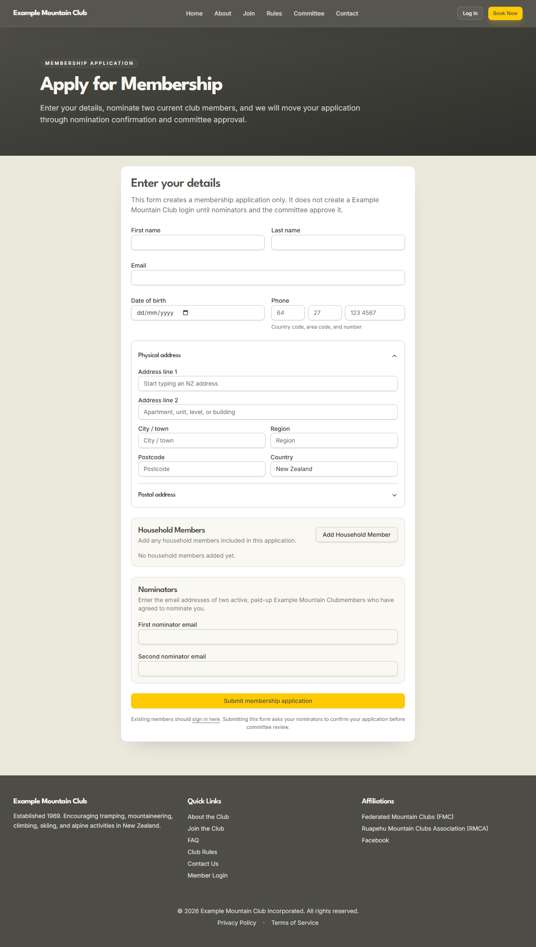The image size is (536, 947).
Task: Click the 'Apply for Membership' headline
Action: [131, 84]
